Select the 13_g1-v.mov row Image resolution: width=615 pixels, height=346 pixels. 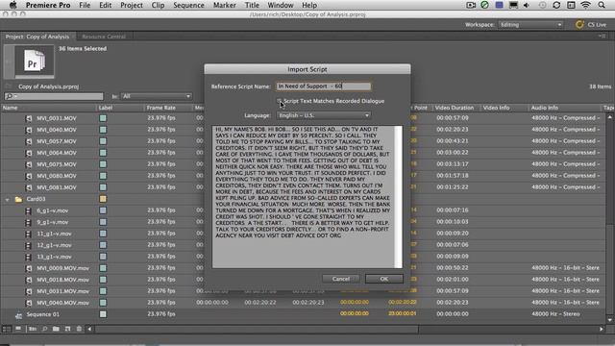tap(303, 257)
